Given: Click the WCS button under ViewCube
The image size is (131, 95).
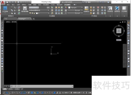Looking at the screenshot, I should tap(119, 40).
